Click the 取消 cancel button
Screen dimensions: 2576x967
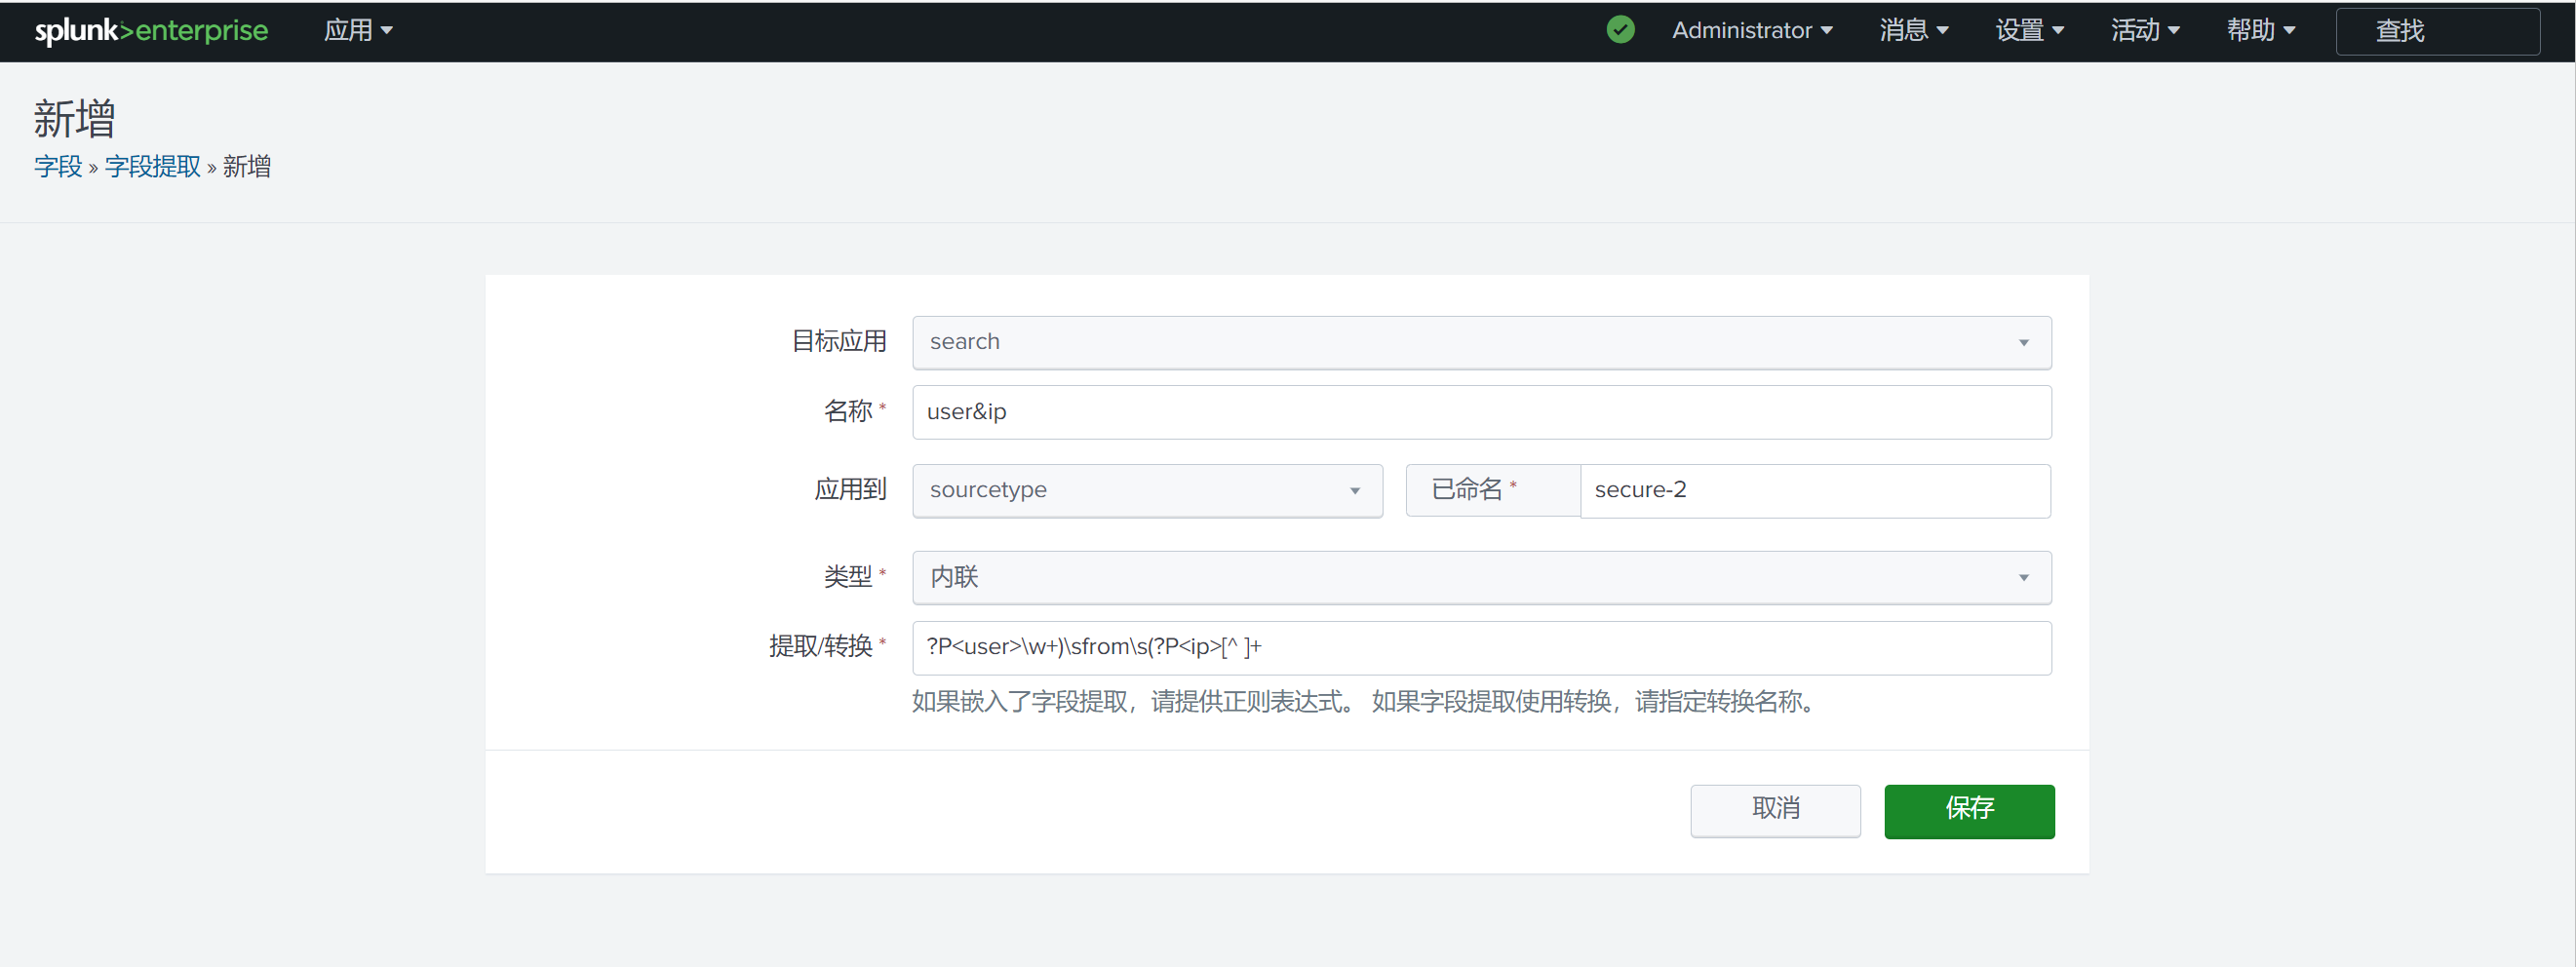(1775, 810)
